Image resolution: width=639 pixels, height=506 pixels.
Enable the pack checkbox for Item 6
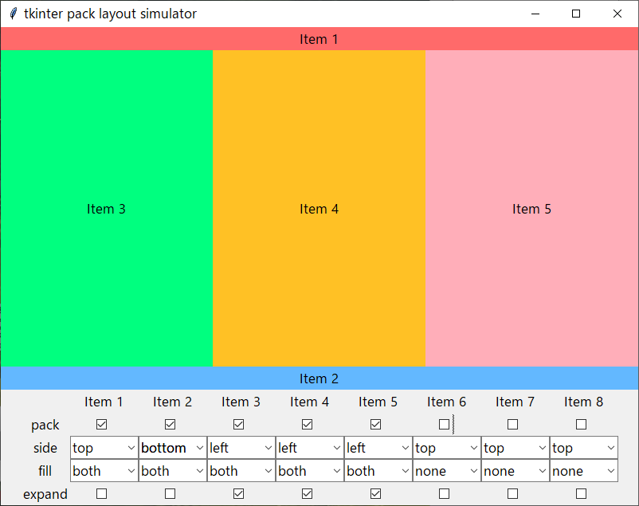tap(445, 425)
